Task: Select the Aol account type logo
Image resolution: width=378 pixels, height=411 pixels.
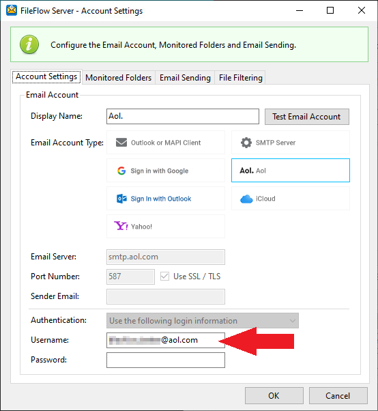Action: 247,171
